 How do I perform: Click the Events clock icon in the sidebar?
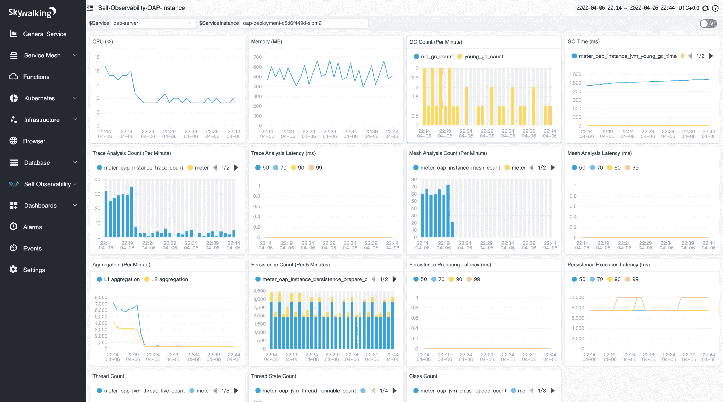[x=13, y=248]
